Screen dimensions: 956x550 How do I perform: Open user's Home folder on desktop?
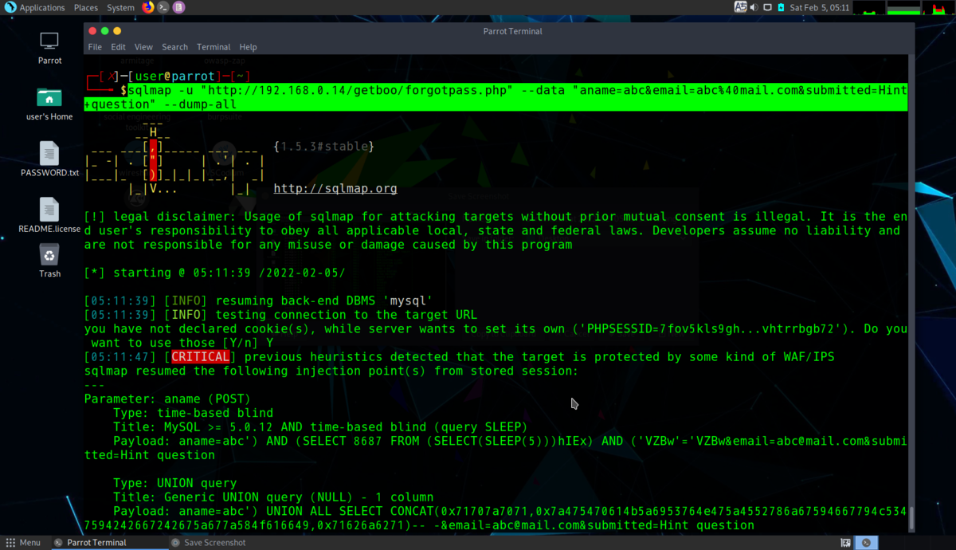coord(49,104)
